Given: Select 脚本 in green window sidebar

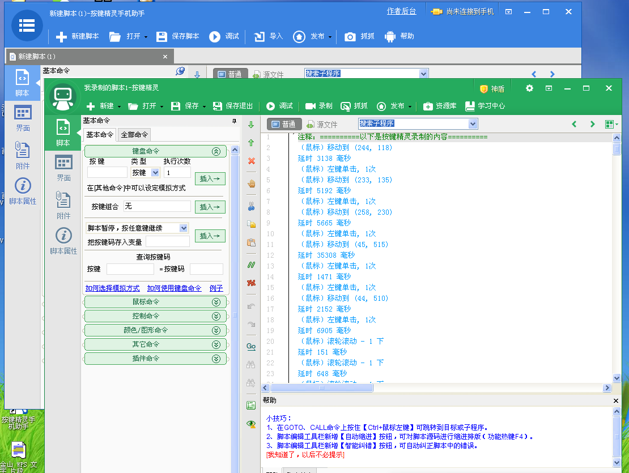Looking at the screenshot, I should (x=63, y=133).
